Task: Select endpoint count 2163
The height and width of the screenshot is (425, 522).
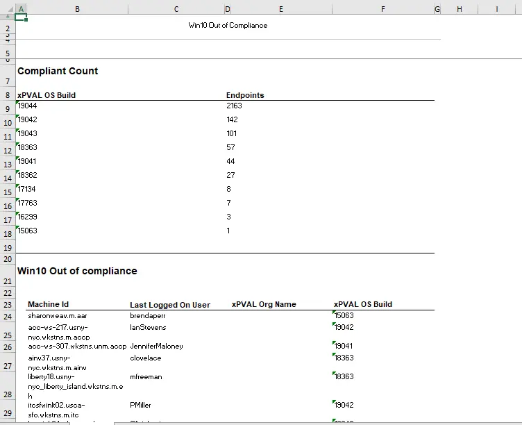Action: 234,106
